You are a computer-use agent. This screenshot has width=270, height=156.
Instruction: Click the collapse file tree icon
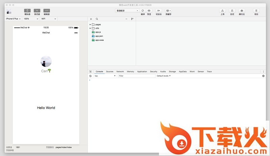point(132,19)
